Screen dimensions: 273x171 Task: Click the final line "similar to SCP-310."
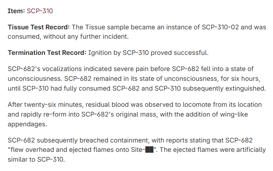point(36,160)
